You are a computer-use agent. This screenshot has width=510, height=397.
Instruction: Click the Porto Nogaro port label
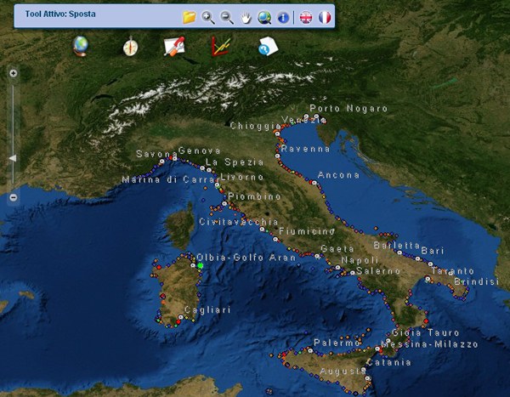point(348,108)
